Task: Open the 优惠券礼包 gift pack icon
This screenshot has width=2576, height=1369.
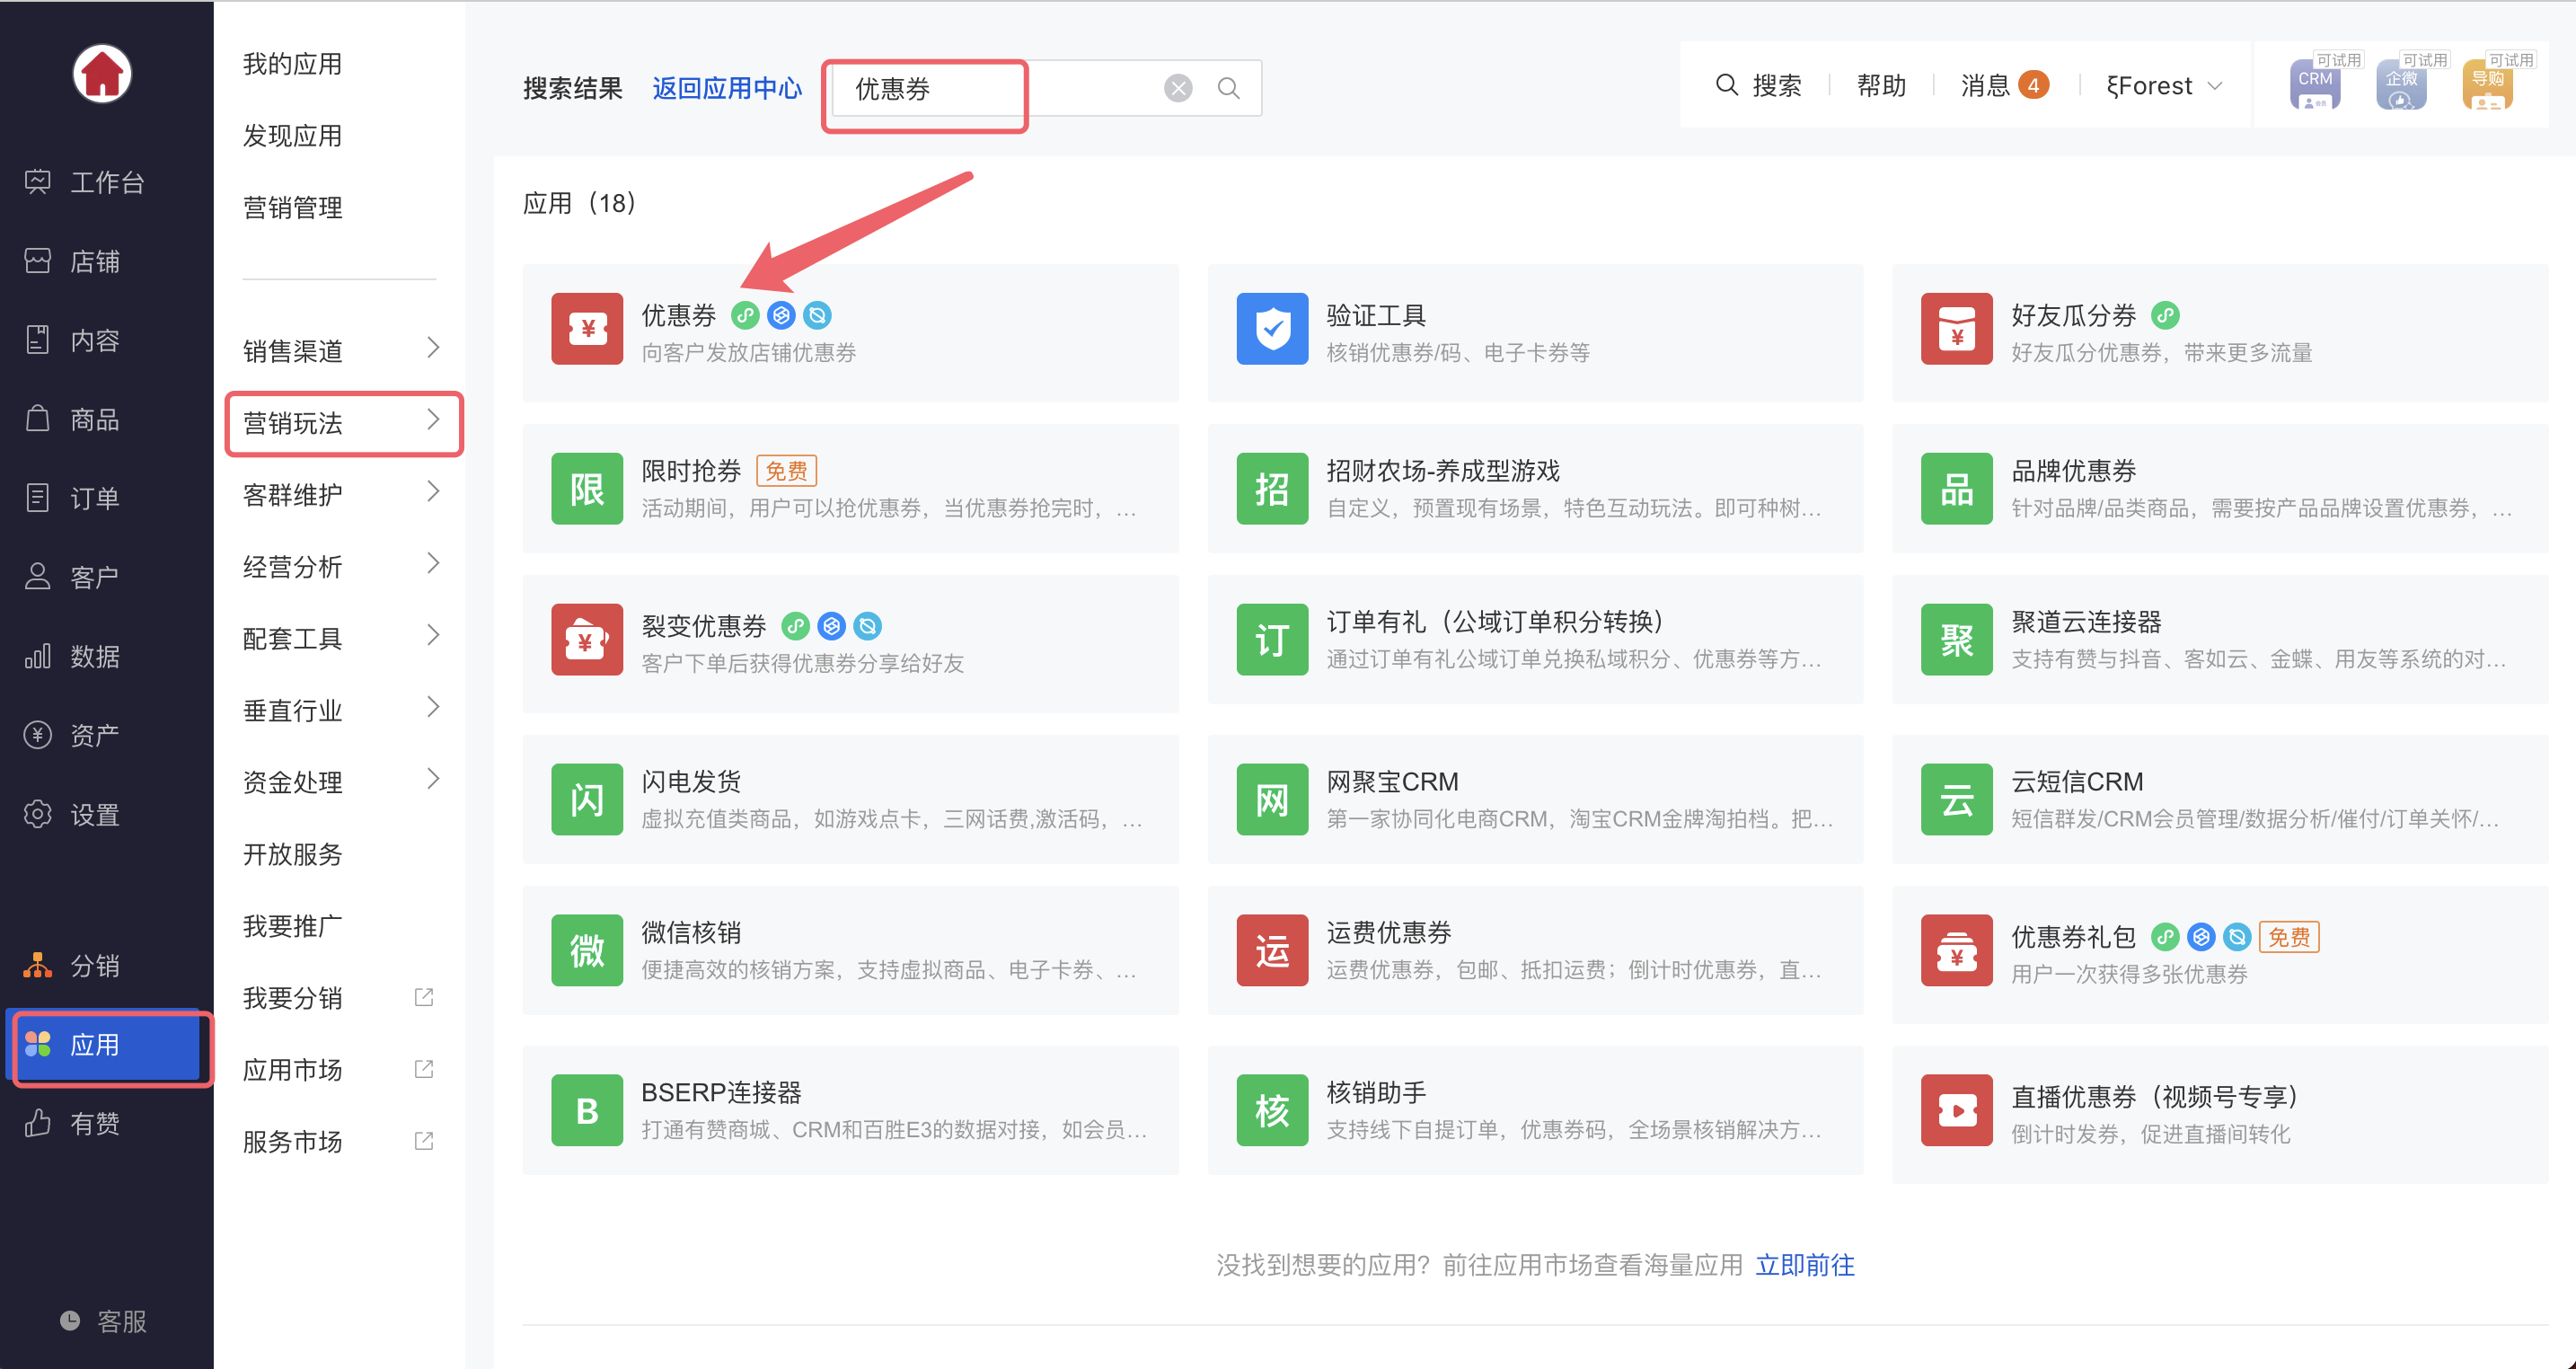Action: point(1957,950)
